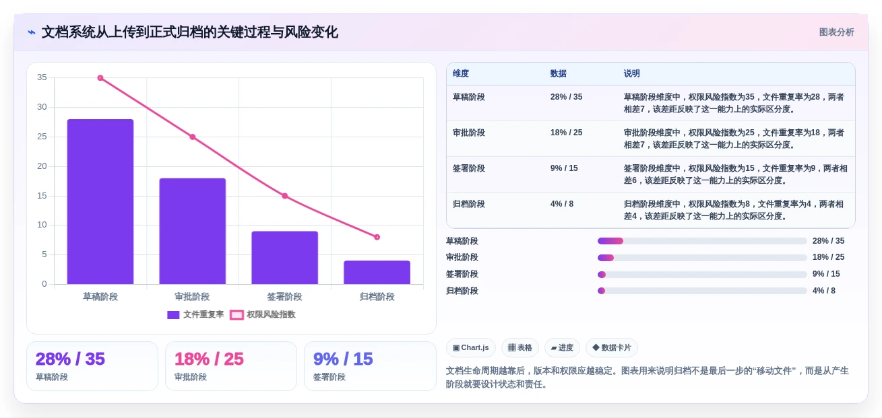Click the 审批阶段 x-axis label
Image resolution: width=882 pixels, height=418 pixels.
point(193,297)
